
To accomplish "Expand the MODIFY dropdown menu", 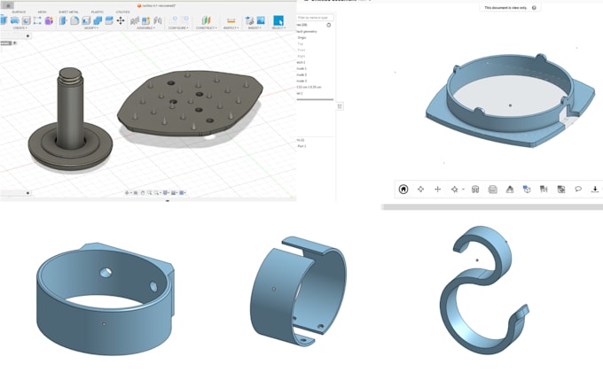I will point(91,28).
